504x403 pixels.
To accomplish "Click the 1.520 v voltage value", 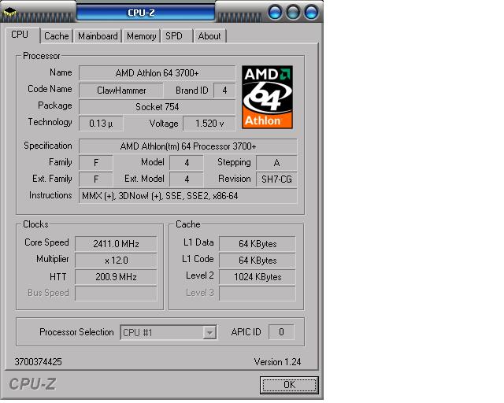I will click(x=209, y=124).
